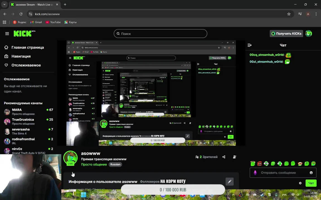Open the Просто общение category link
The image size is (321, 200).
(x=94, y=164)
